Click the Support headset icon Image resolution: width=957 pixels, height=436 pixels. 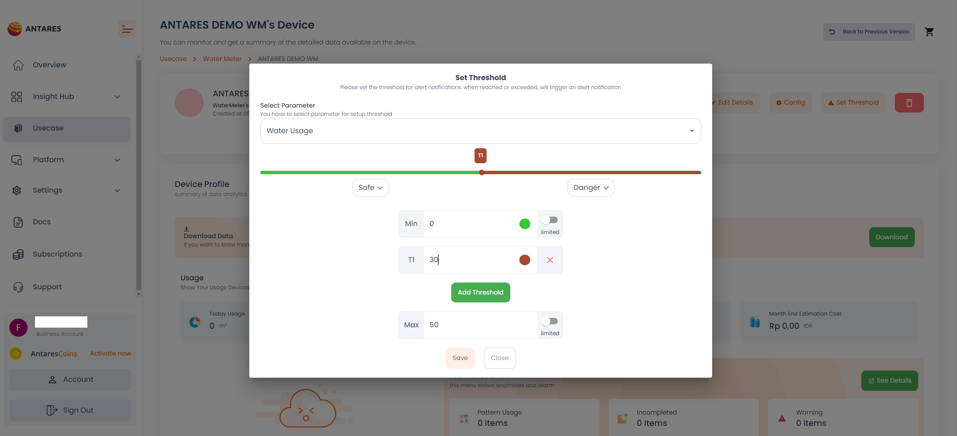click(x=18, y=287)
